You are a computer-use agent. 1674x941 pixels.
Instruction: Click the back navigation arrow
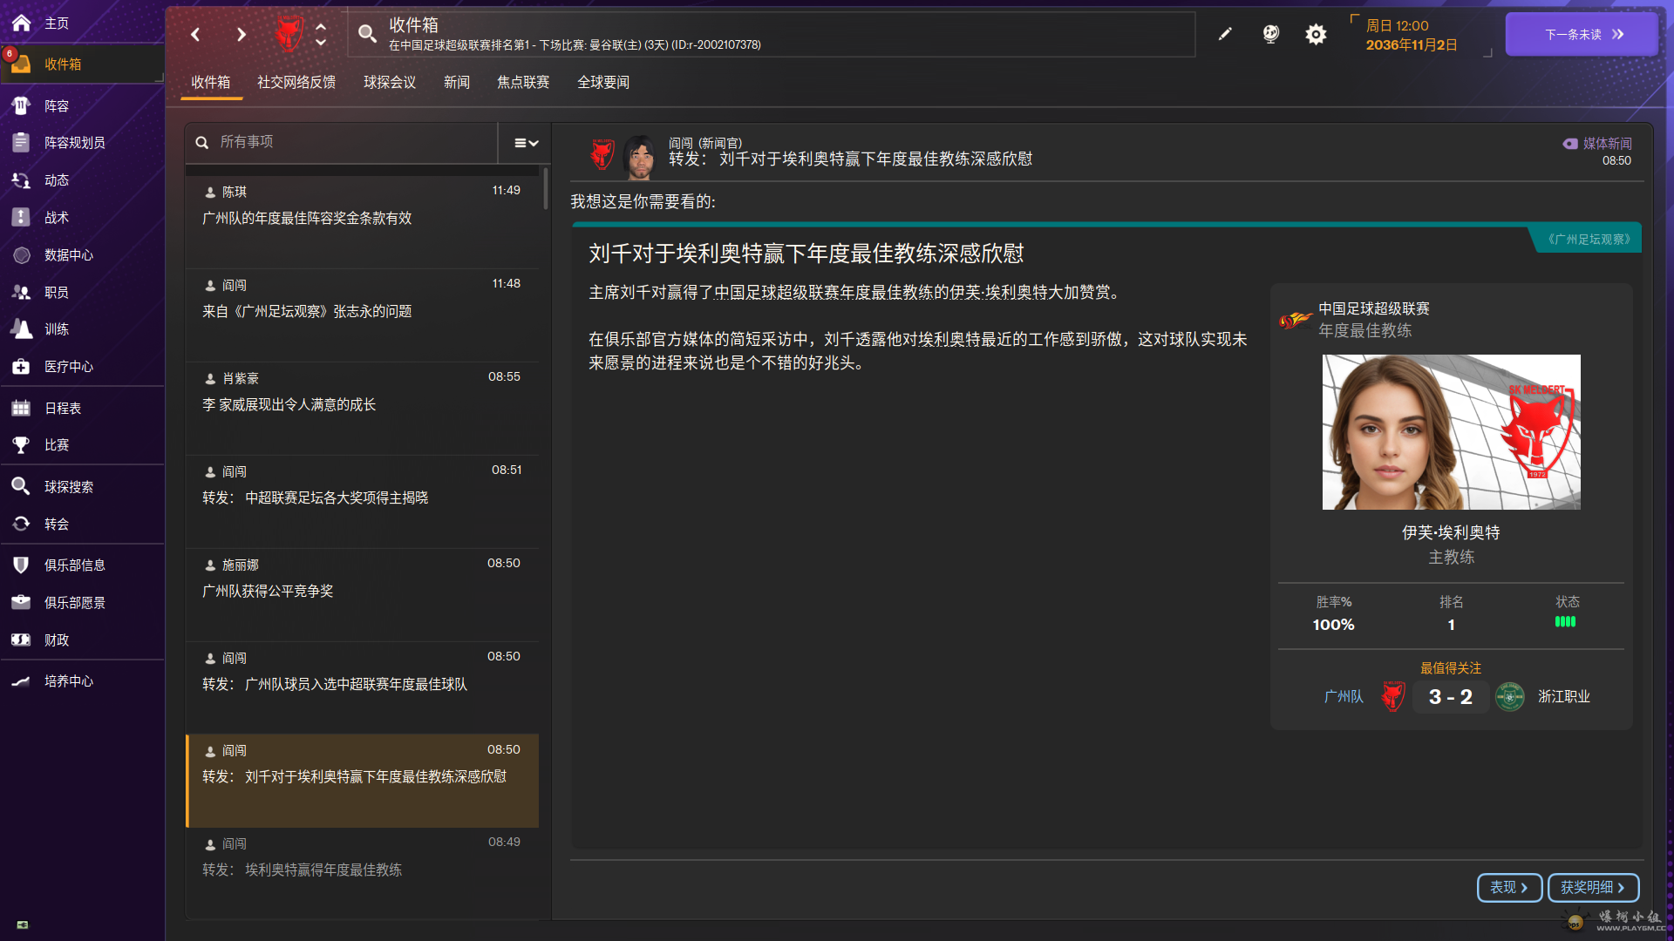click(x=195, y=35)
